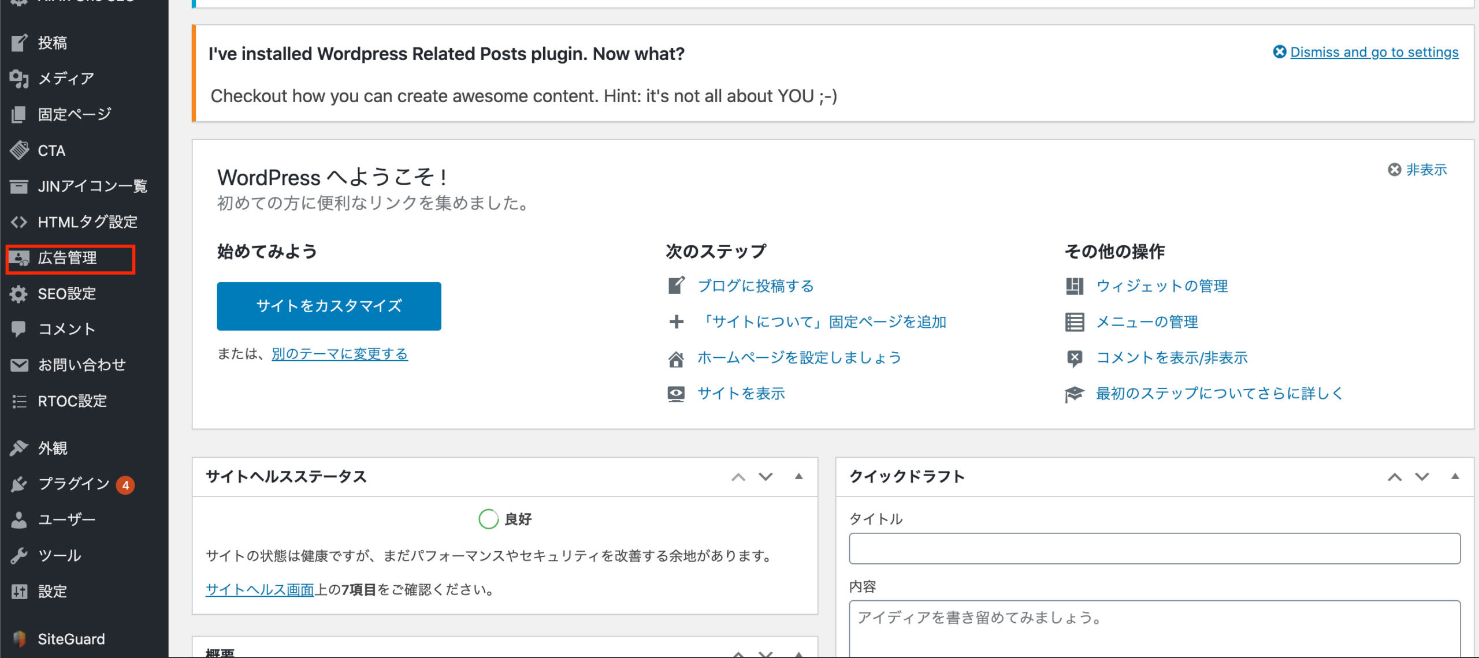Click the SiteGuard shield icon

point(19,638)
